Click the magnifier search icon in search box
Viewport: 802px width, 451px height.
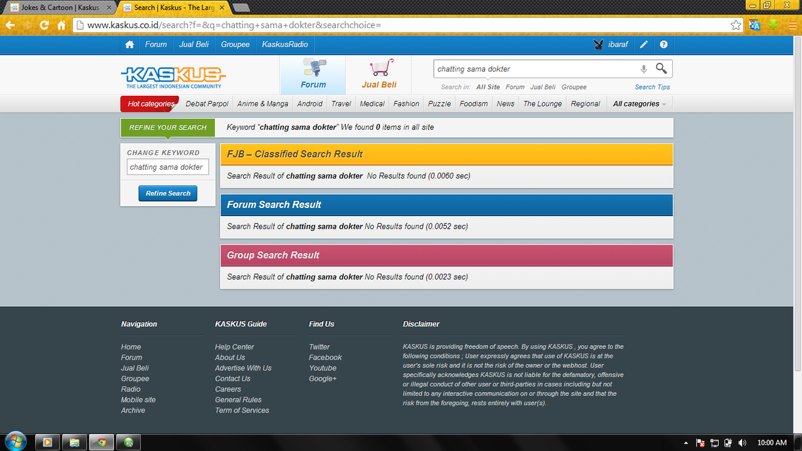coord(661,68)
